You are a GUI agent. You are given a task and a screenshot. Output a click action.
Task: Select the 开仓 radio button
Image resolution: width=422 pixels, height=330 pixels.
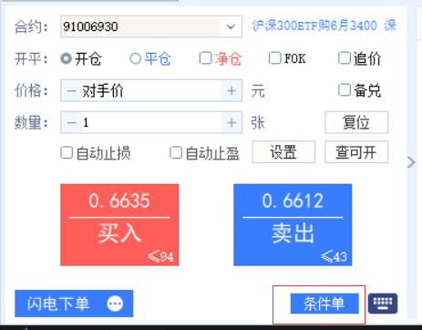pos(66,58)
